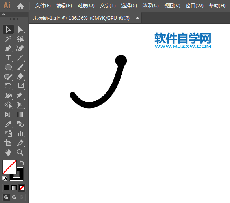Click the Stroke color box
Image resolution: width=230 pixels, height=203 pixels.
20,177
